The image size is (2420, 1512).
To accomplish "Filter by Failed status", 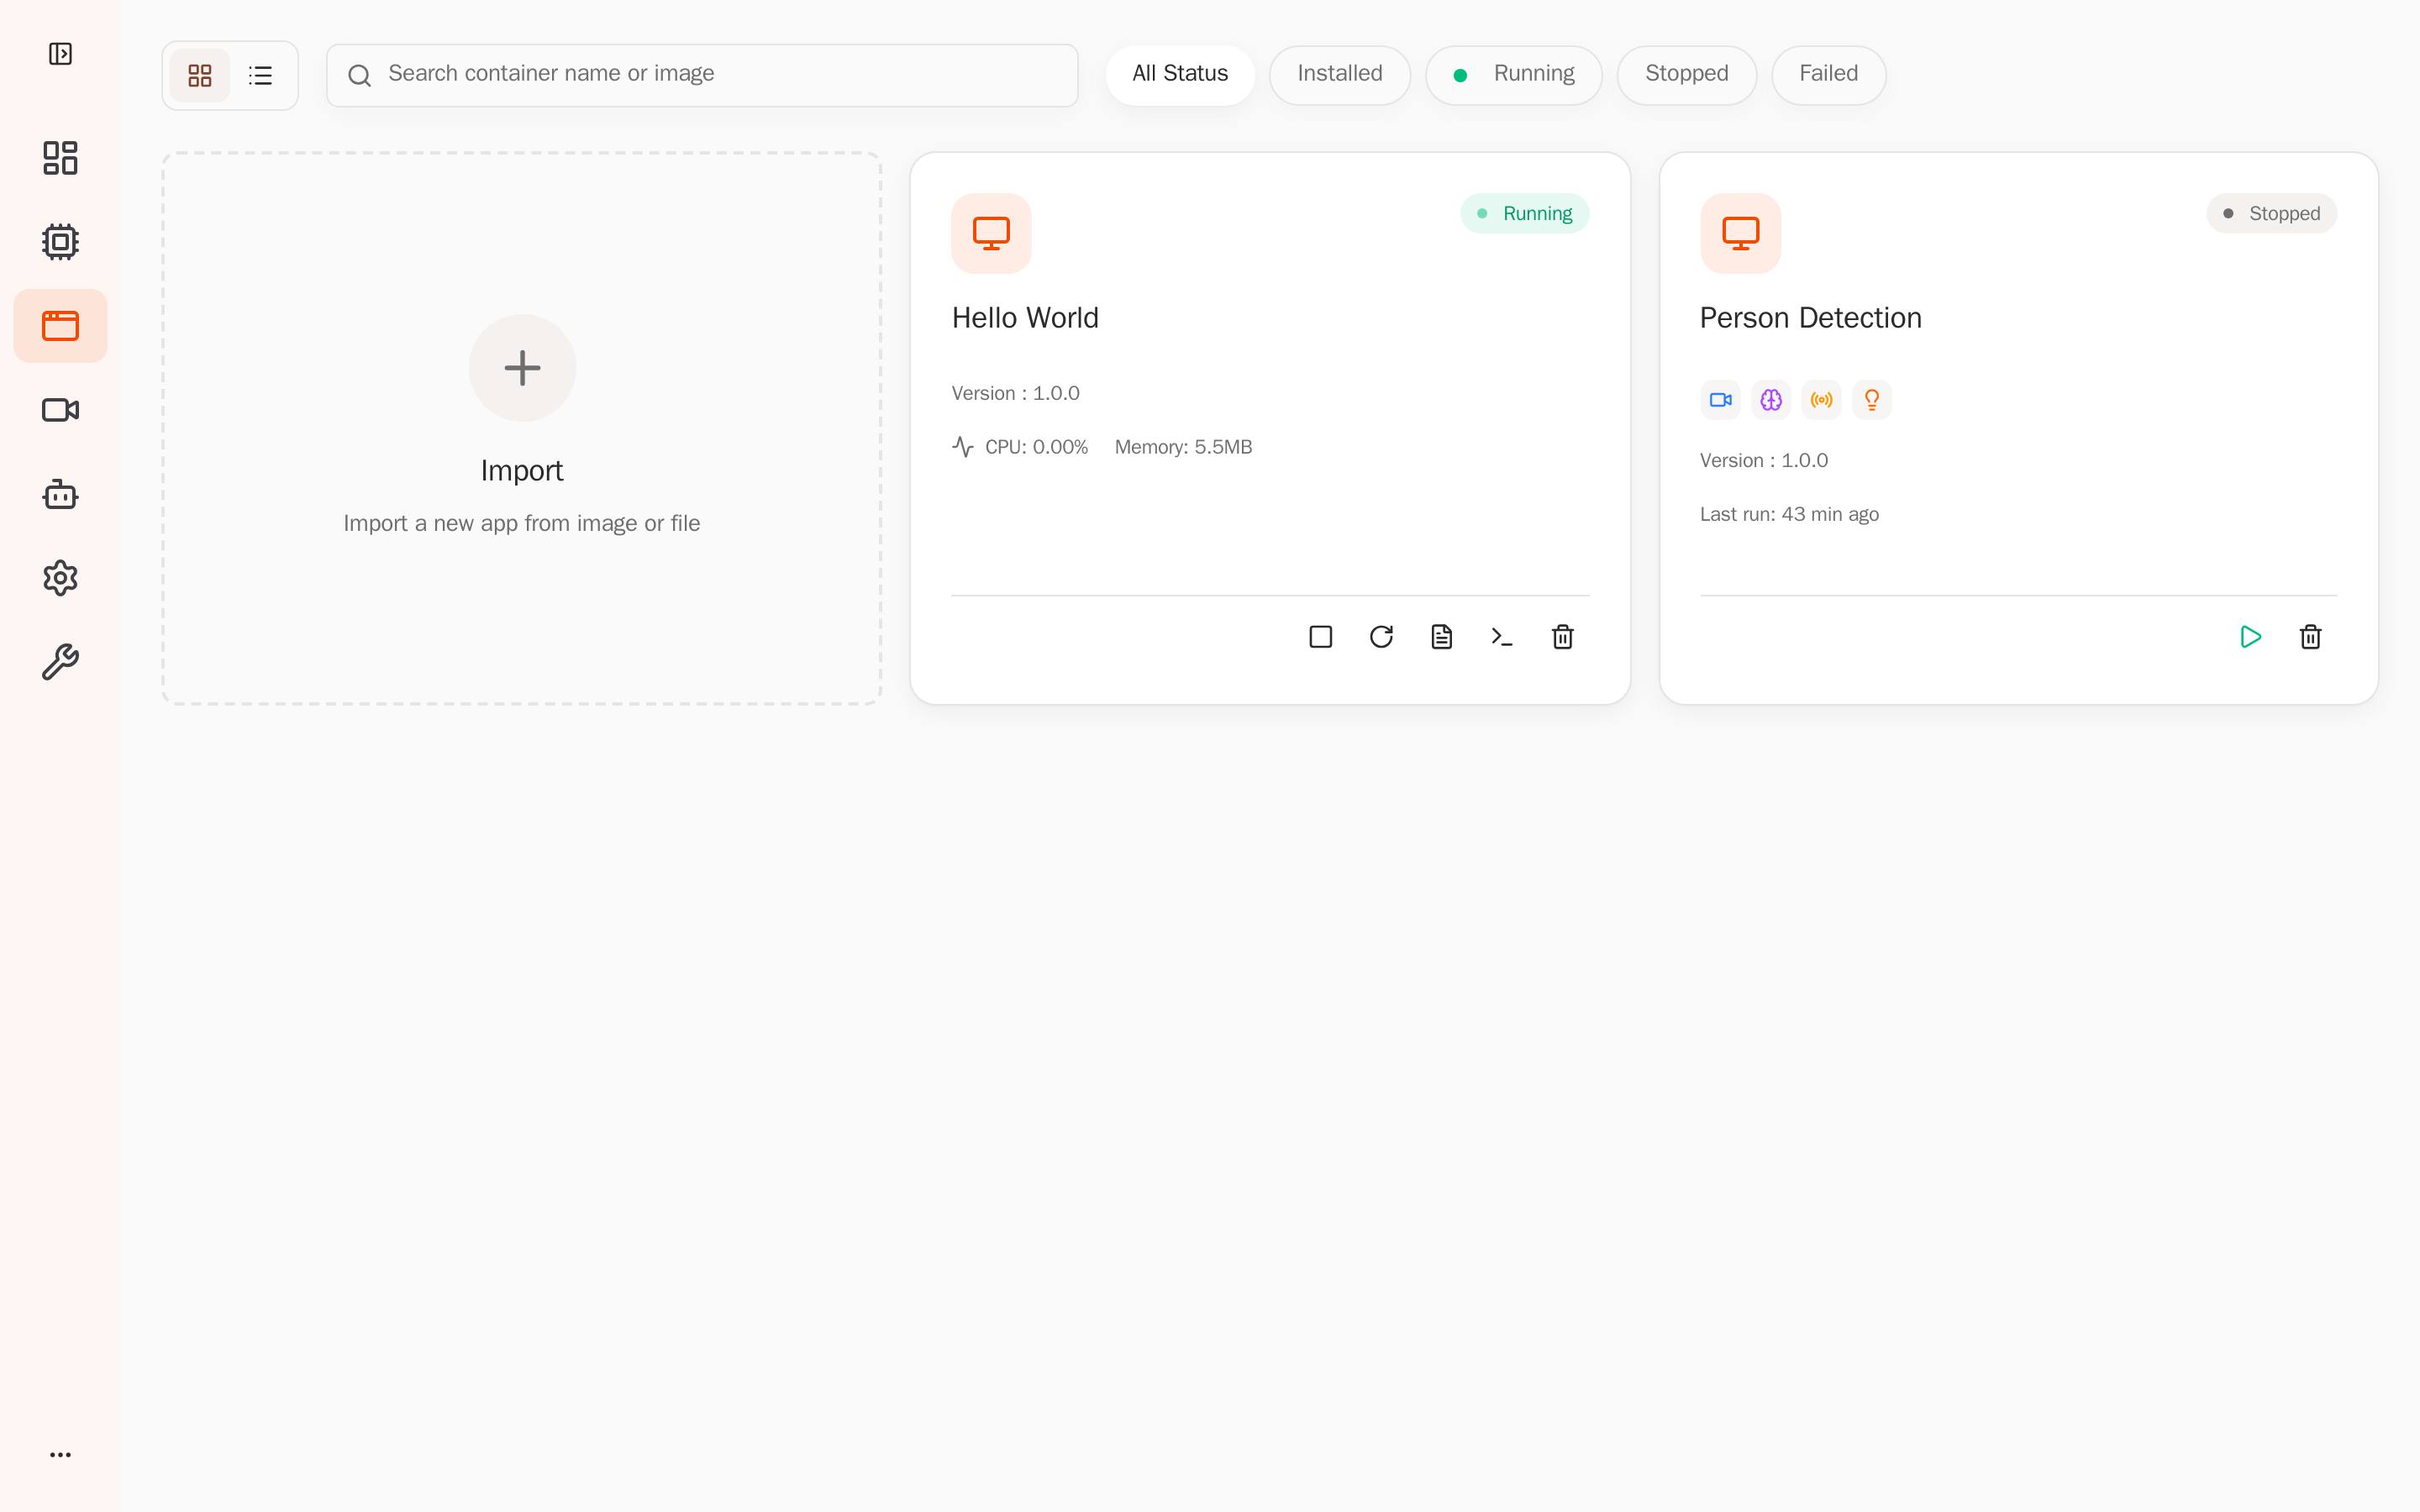I will [1829, 75].
